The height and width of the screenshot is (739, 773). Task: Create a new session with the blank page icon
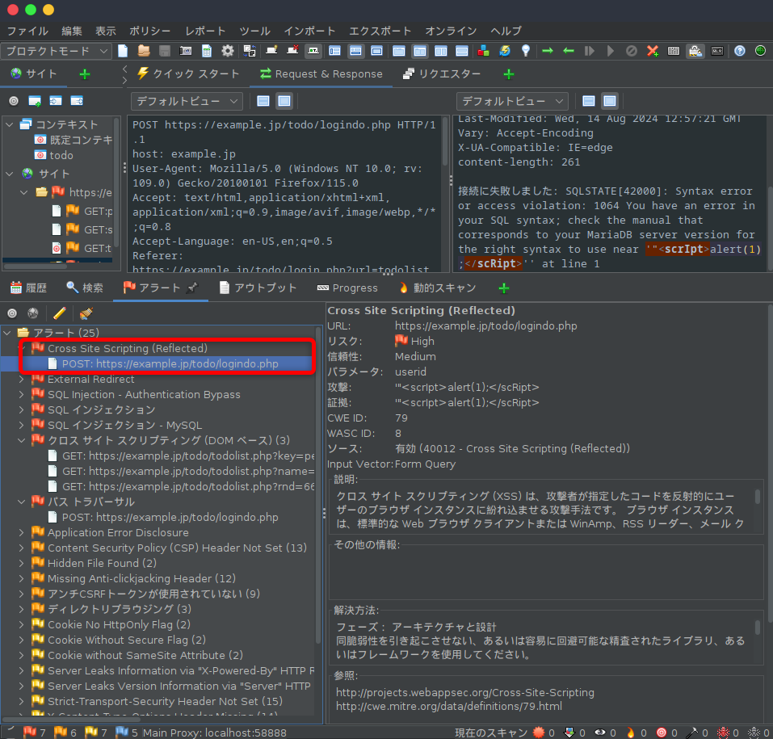(123, 51)
